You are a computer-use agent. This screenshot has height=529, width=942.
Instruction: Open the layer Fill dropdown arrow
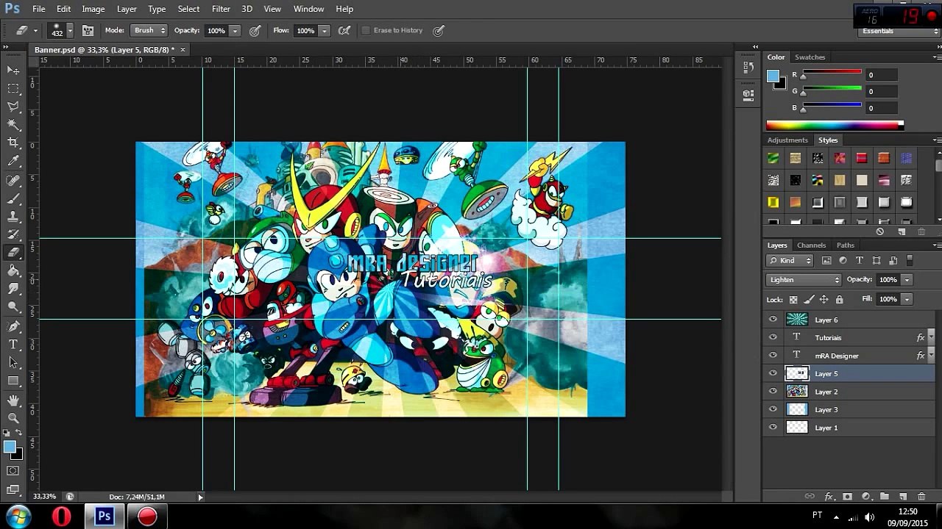click(x=907, y=299)
